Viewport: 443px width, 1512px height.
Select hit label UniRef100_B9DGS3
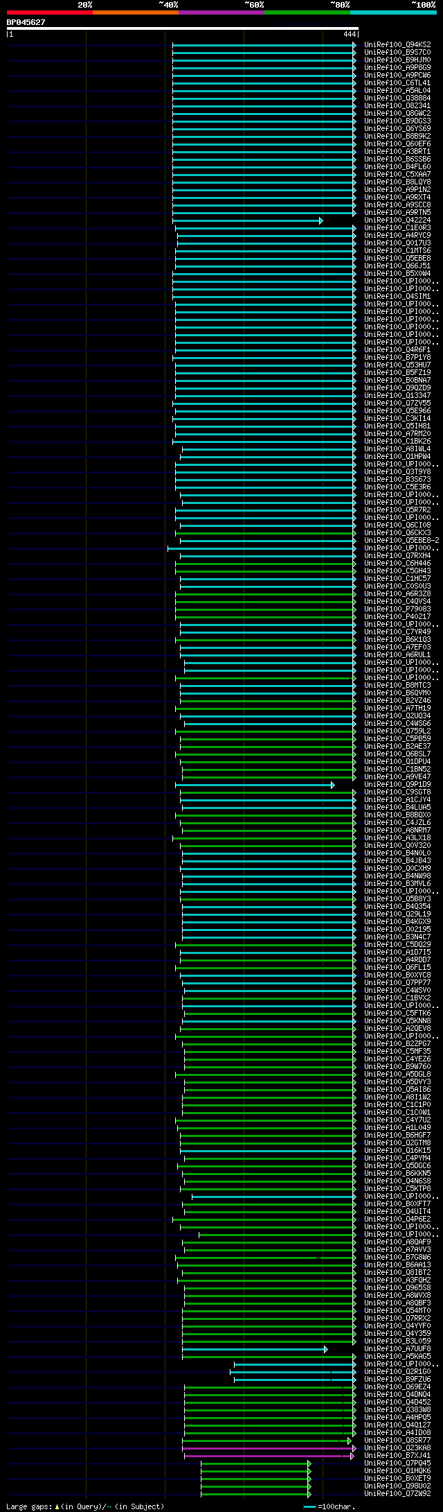[x=397, y=121]
